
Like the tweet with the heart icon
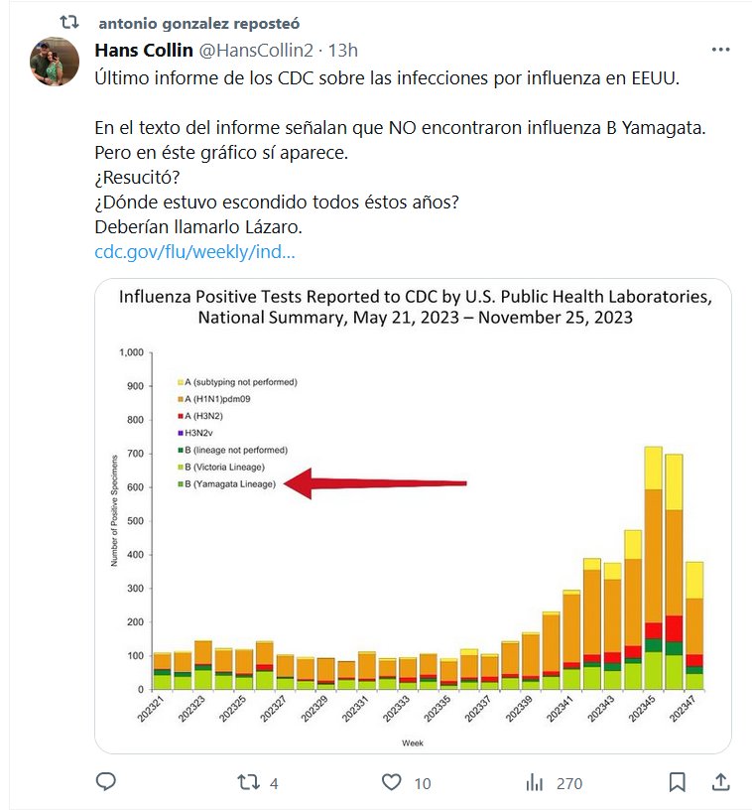pos(392,782)
